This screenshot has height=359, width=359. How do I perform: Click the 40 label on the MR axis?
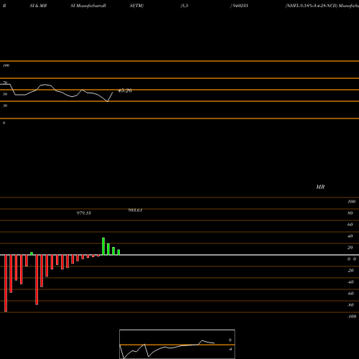pos(350,236)
